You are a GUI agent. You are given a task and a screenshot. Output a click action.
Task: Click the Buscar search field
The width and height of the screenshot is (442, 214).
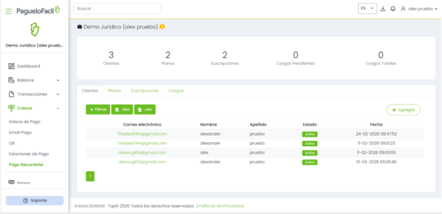coord(117,8)
